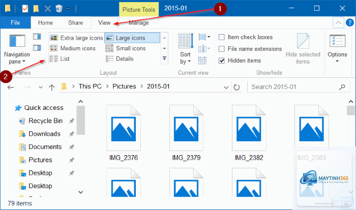Choose List layout
The width and height of the screenshot is (356, 210).
click(x=60, y=59)
